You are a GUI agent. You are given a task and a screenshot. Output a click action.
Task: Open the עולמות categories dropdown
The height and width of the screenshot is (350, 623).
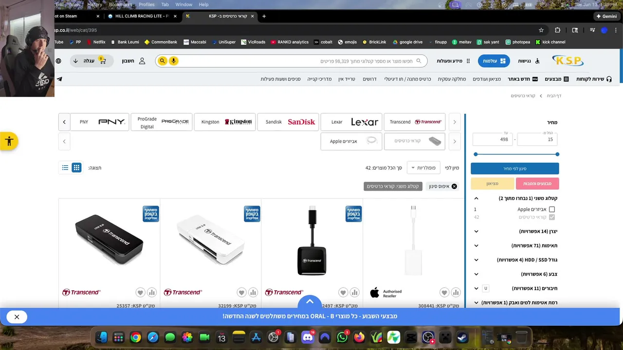click(x=494, y=61)
